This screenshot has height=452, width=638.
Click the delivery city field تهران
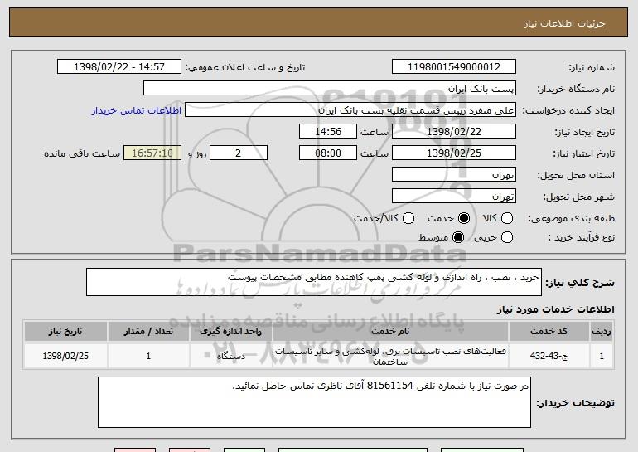(x=454, y=197)
